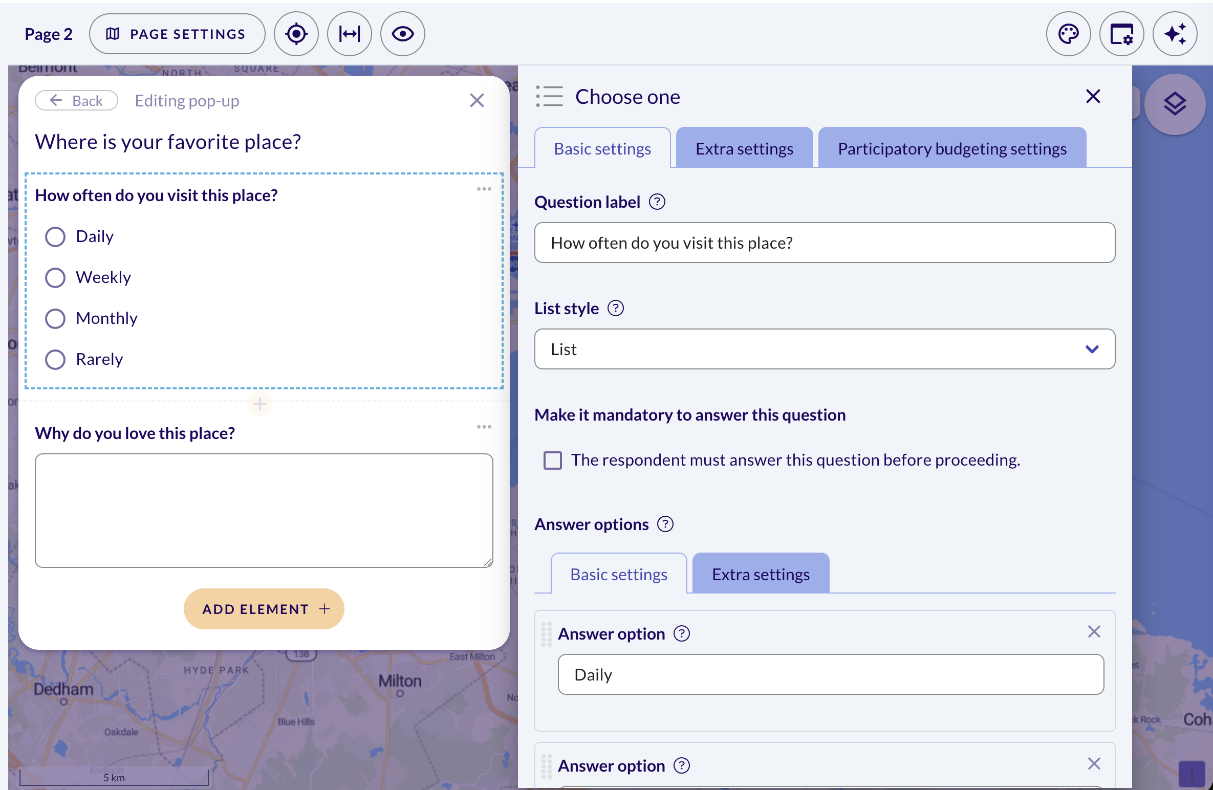Select the Rarely radio button
This screenshot has width=1213, height=790.
click(x=55, y=360)
